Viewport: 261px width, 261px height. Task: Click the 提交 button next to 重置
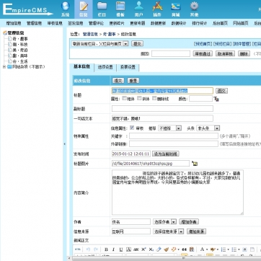tap(118, 81)
